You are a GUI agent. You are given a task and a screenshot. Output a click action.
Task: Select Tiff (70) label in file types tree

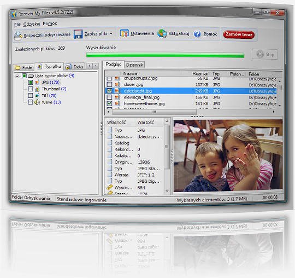(49, 96)
